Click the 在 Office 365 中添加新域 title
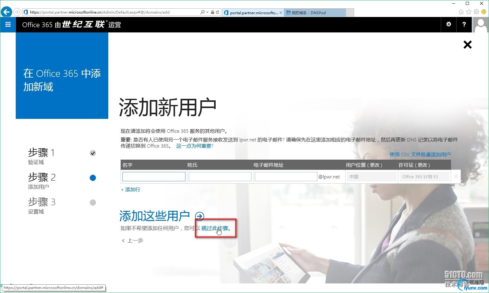489x293 pixels. coord(62,80)
